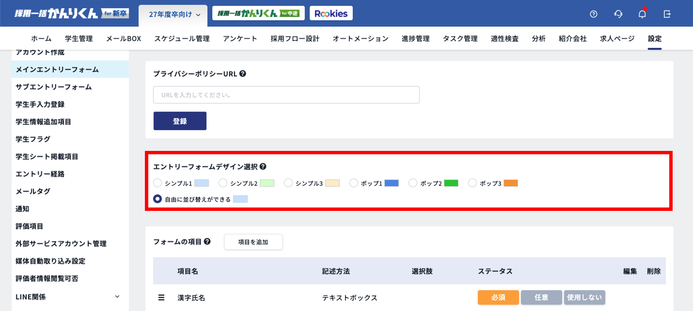
Task: Open the support headset icon
Action: 618,14
